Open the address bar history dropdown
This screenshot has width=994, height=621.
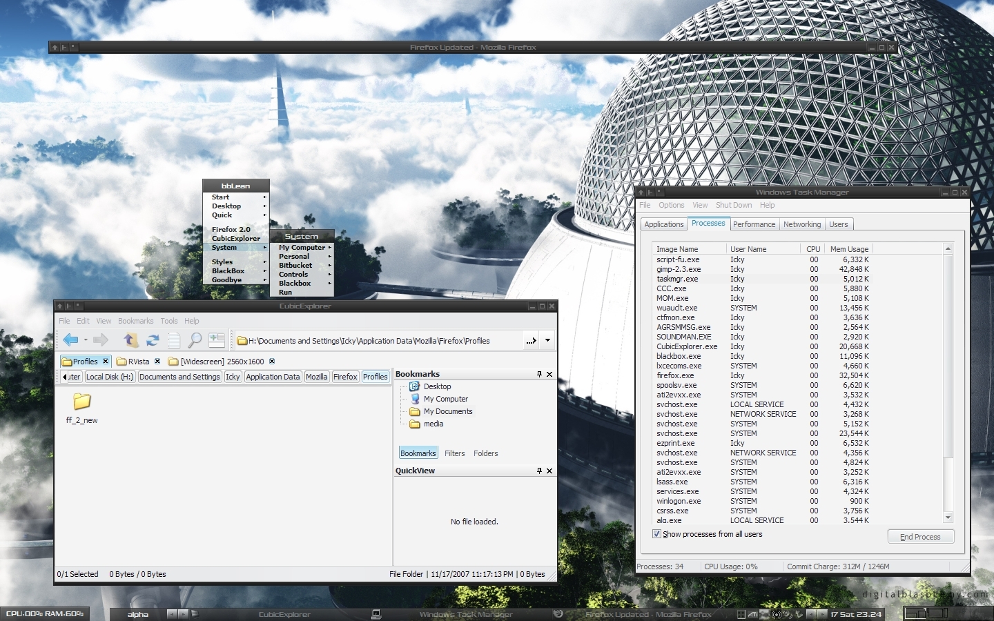click(x=547, y=340)
